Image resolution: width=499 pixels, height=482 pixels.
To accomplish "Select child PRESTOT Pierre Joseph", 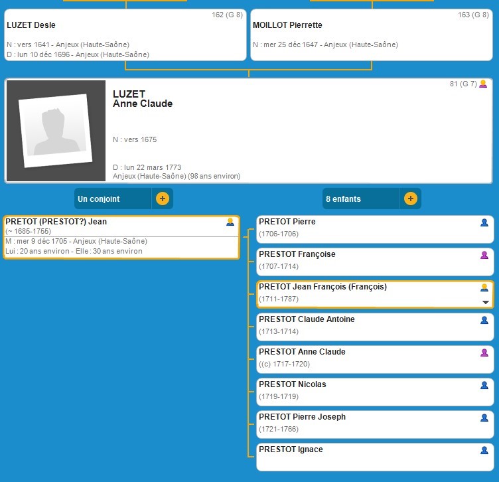I will [x=365, y=424].
